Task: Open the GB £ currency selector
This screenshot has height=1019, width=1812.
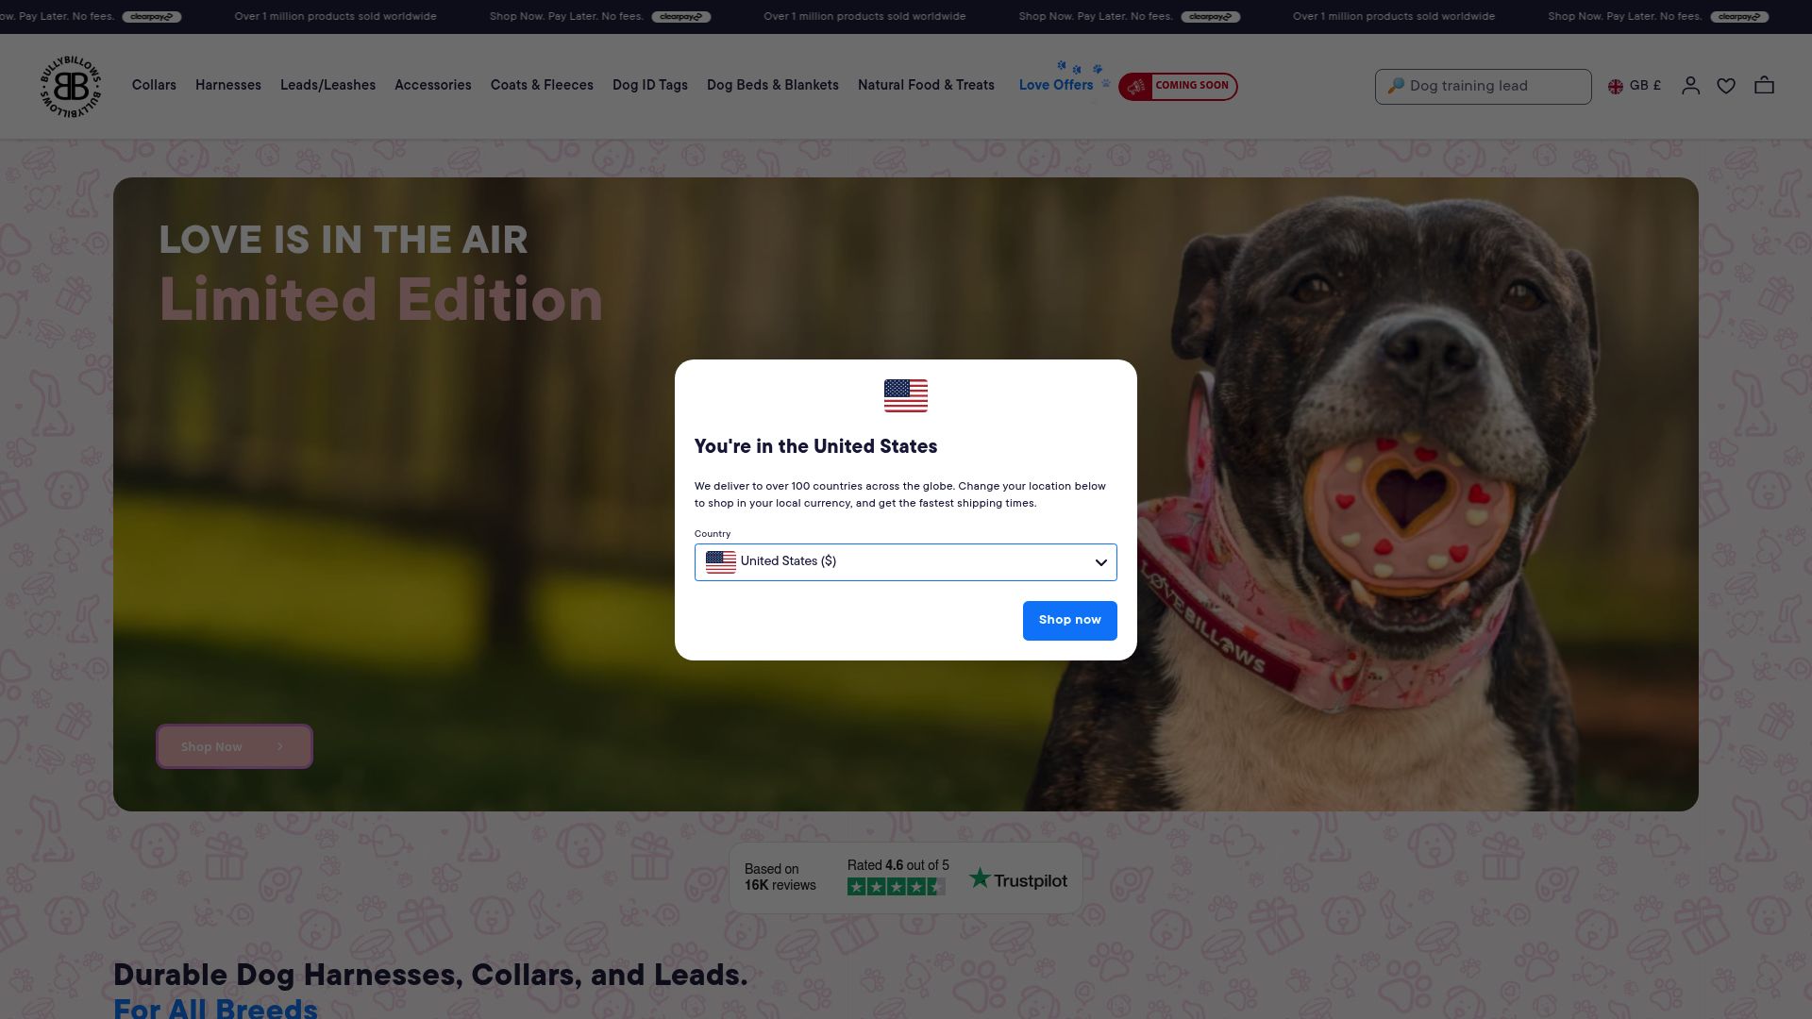Action: click(1635, 86)
